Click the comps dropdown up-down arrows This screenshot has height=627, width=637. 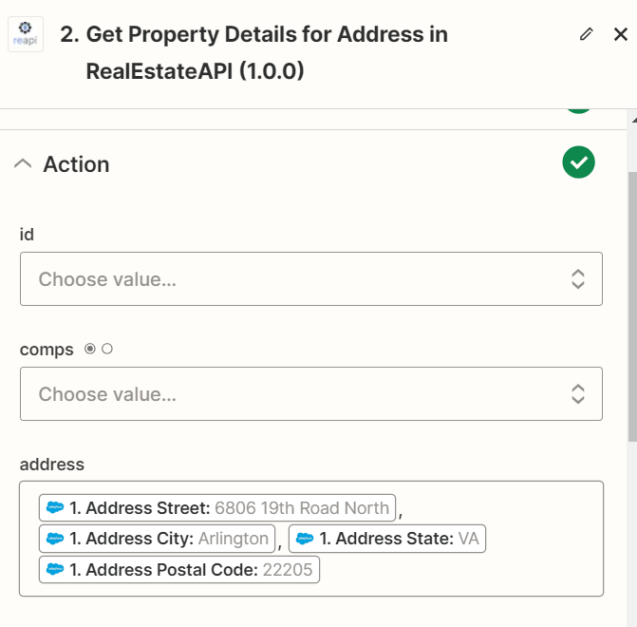pyautogui.click(x=578, y=393)
